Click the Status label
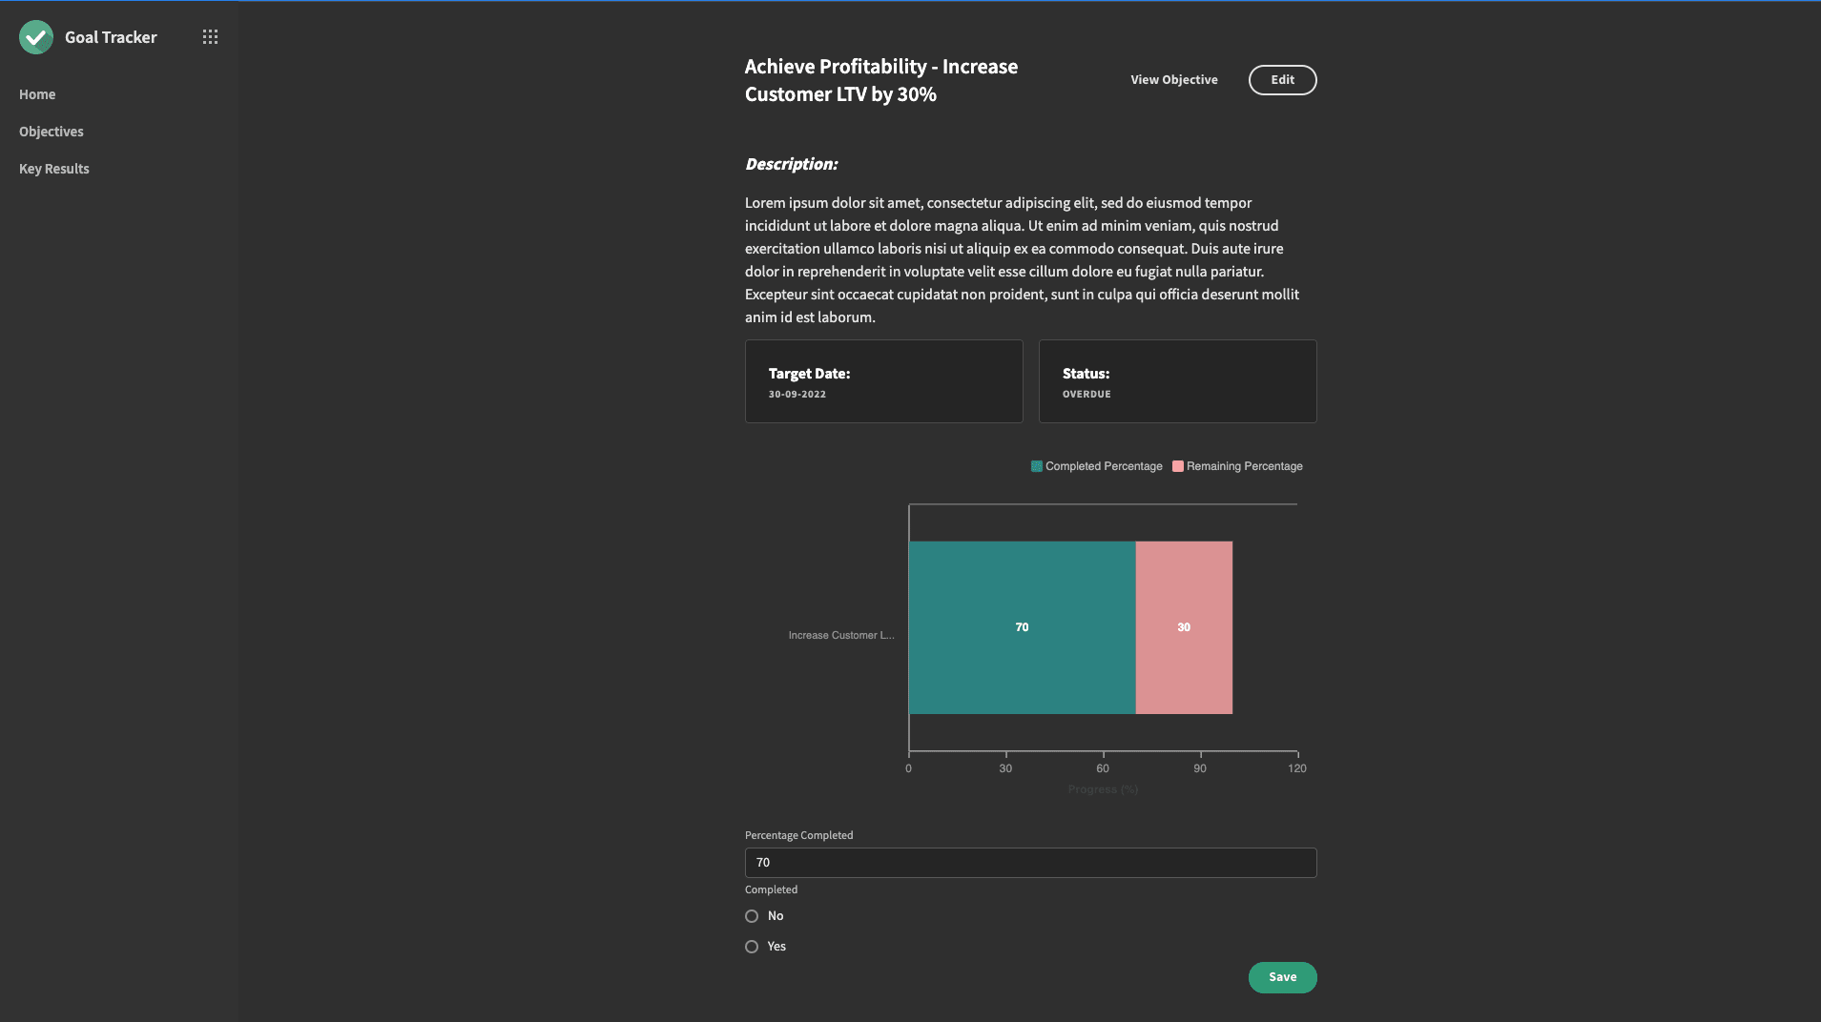The image size is (1821, 1022). [1086, 374]
